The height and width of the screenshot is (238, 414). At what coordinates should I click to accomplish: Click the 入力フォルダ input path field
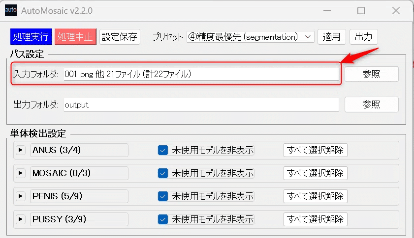tap(201, 74)
